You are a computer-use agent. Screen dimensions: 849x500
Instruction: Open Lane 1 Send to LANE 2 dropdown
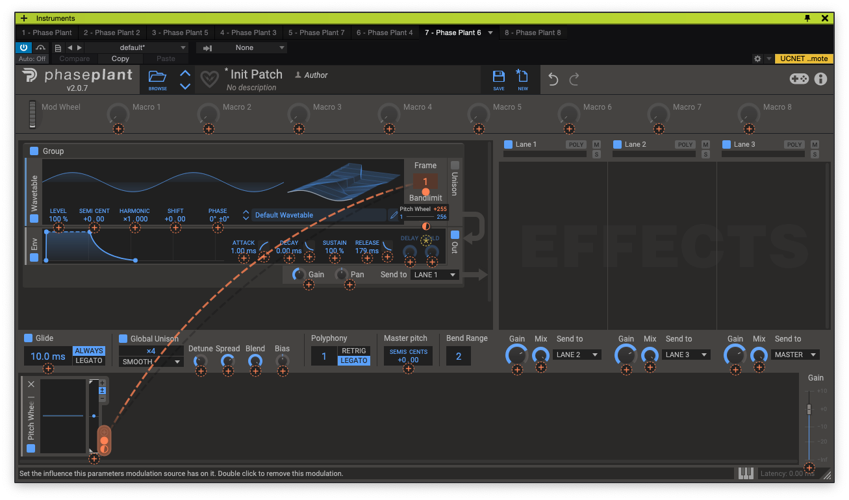pos(577,355)
